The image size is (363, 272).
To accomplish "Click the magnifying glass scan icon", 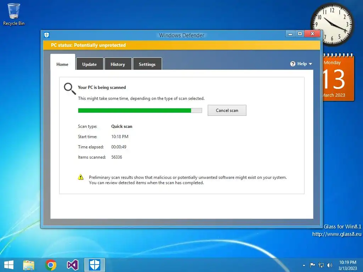I will [70, 89].
